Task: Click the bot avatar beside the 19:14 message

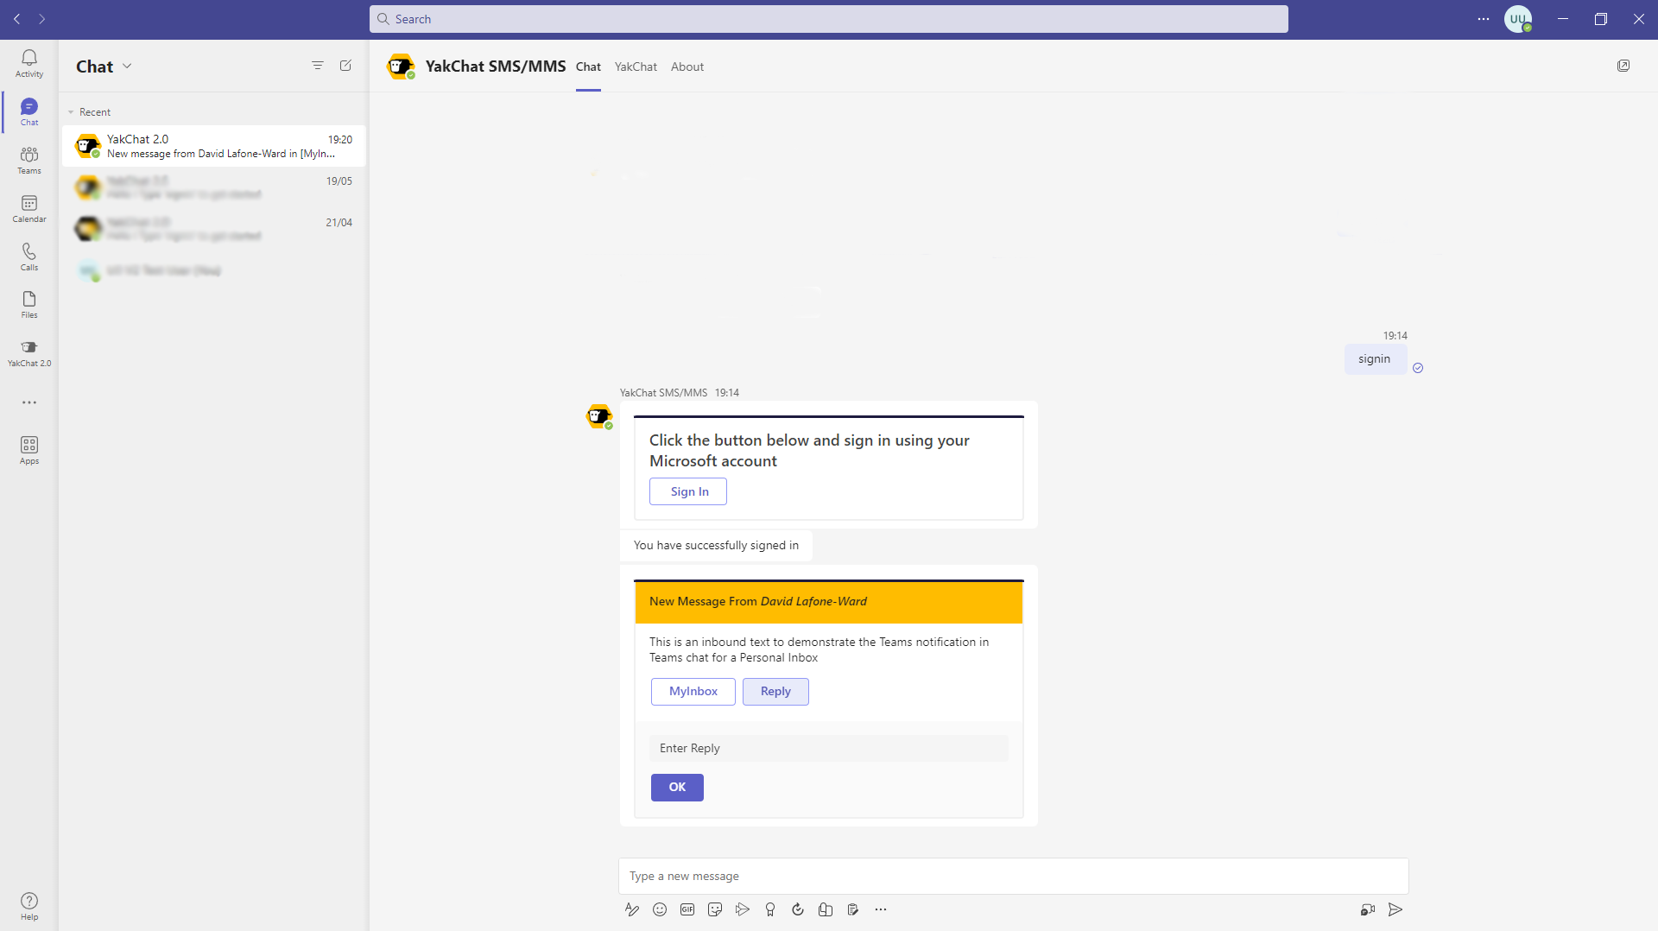Action: [x=599, y=416]
